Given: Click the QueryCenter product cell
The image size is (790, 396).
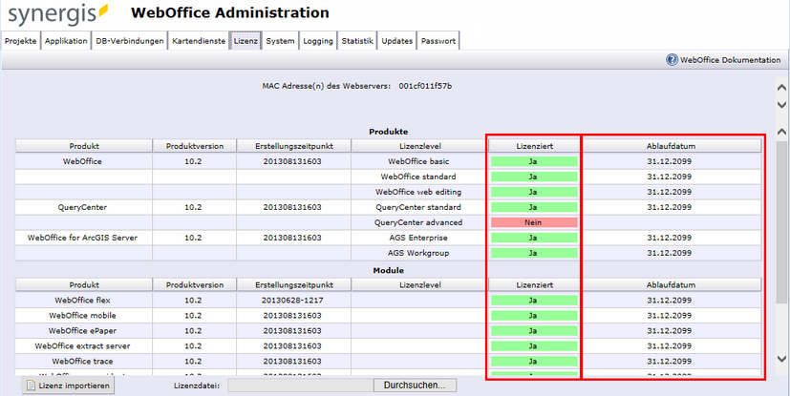Looking at the screenshot, I should [x=82, y=207].
